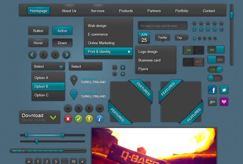Viewport: 243px width, 164px height.
Task: Click the green checkmark success icon
Action: [x=79, y=119]
